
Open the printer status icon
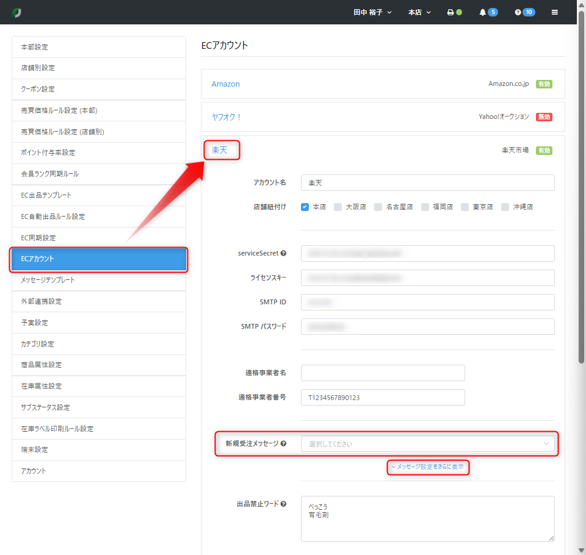point(450,12)
